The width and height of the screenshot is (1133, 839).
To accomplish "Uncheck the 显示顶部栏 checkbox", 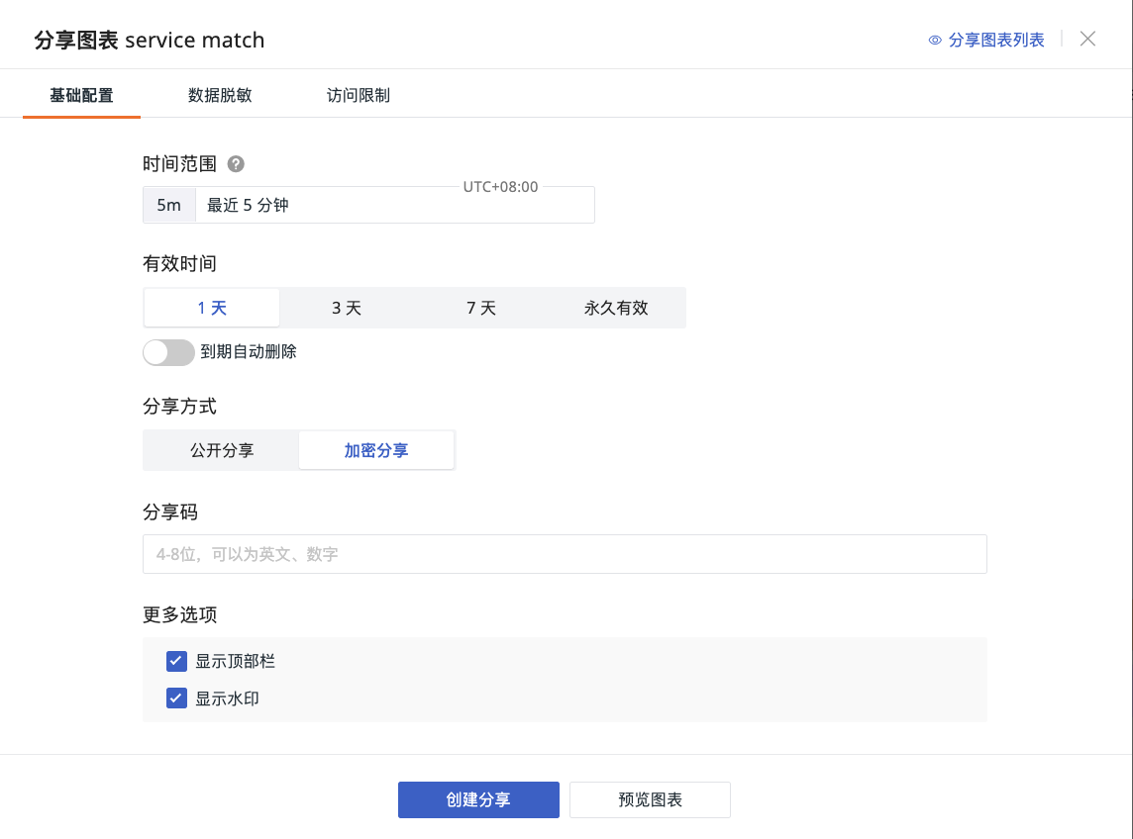I will (x=176, y=661).
